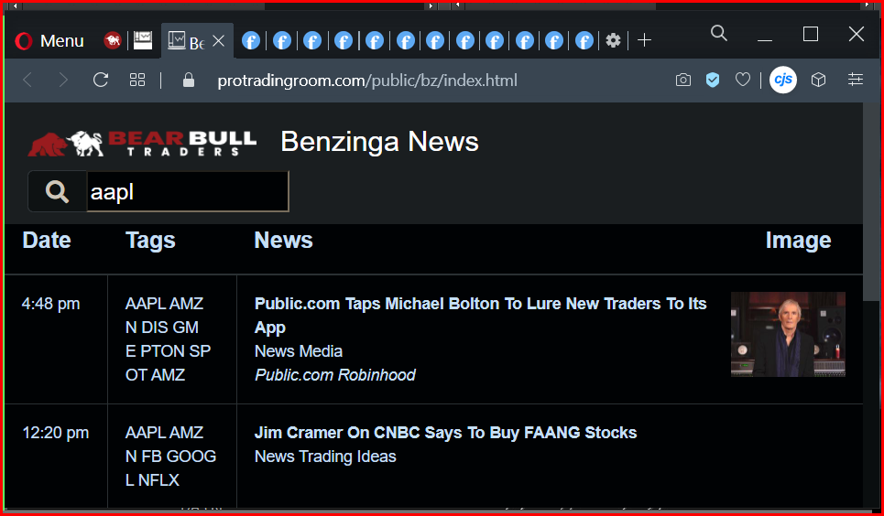Image resolution: width=884 pixels, height=516 pixels.
Task: Click the italic Public.com Robinhood text
Action: [x=335, y=375]
